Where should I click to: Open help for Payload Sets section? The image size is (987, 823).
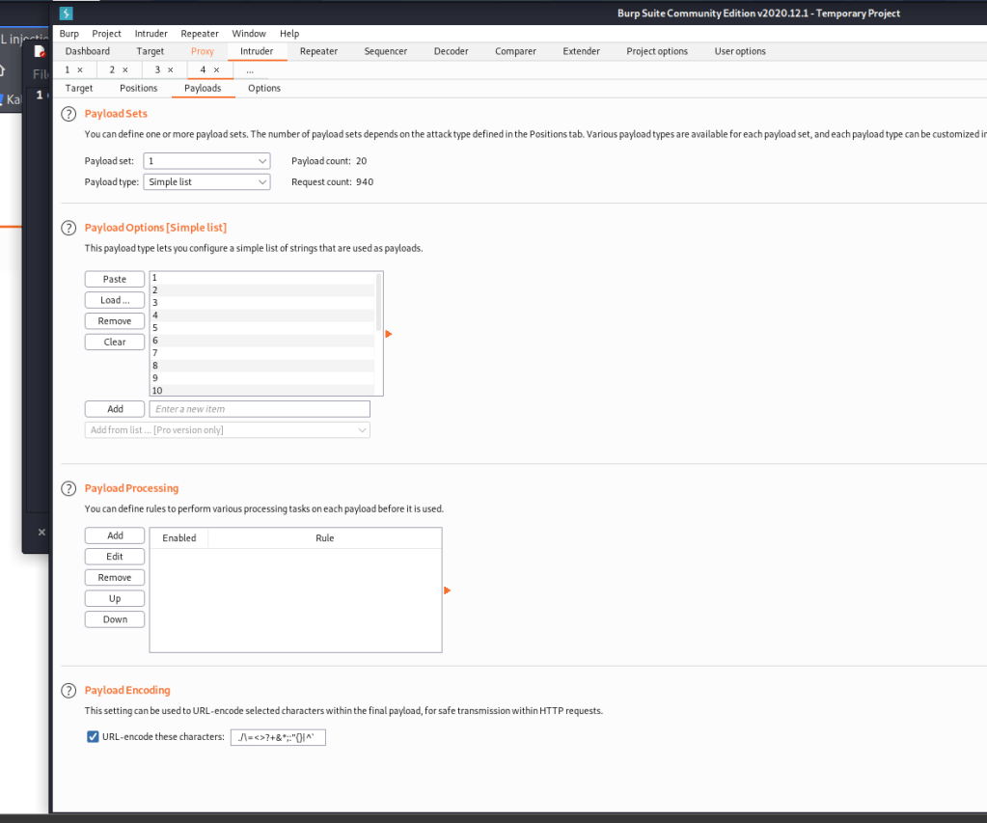(69, 114)
